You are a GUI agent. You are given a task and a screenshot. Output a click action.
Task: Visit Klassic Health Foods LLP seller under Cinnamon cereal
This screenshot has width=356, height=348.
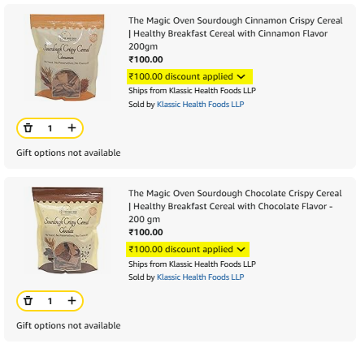tap(201, 105)
